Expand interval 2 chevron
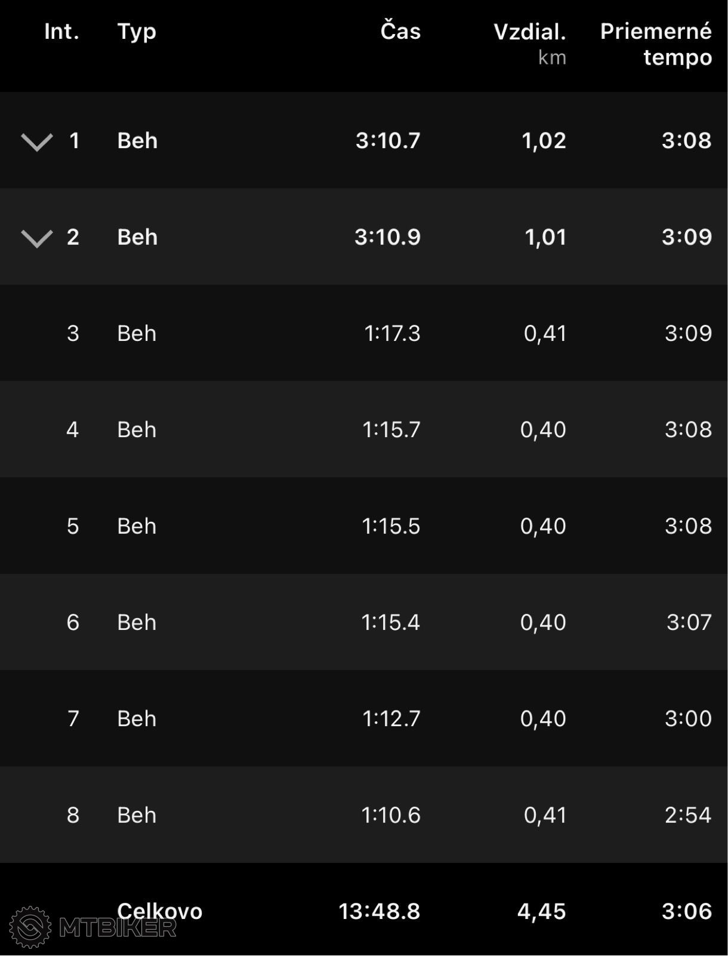 click(x=37, y=238)
